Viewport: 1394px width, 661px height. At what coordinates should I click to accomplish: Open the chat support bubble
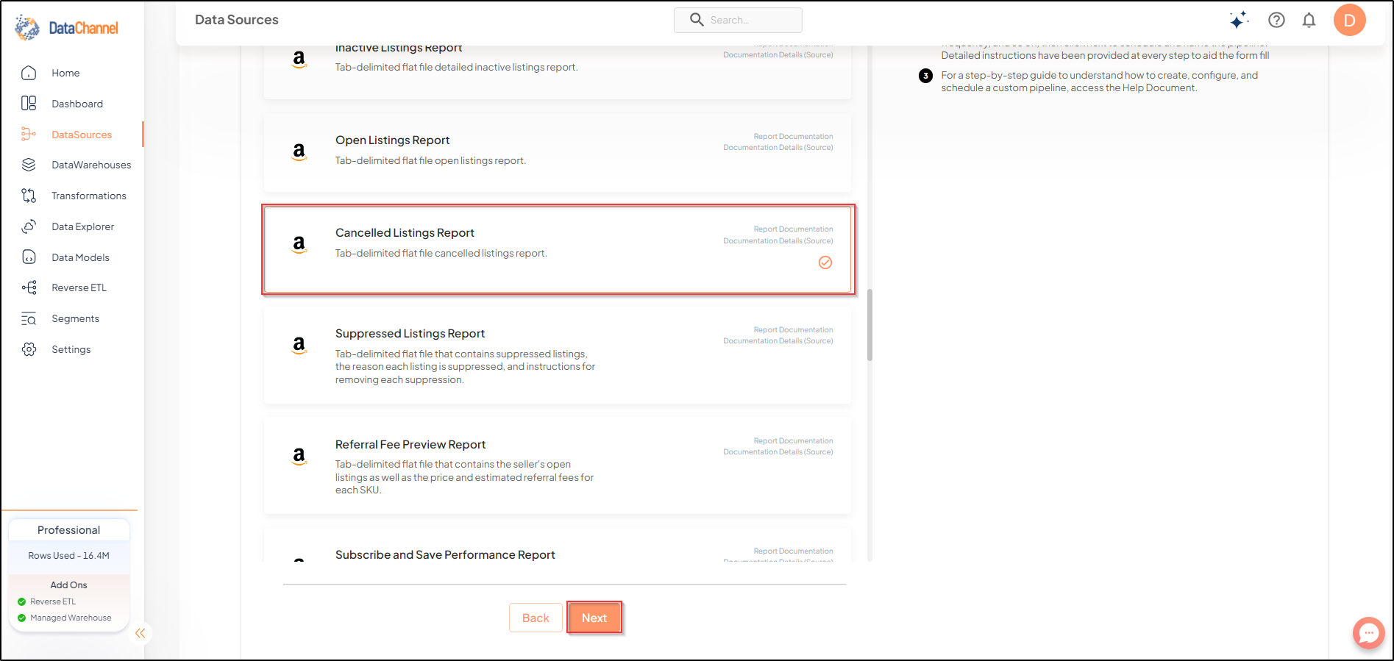coord(1368,632)
